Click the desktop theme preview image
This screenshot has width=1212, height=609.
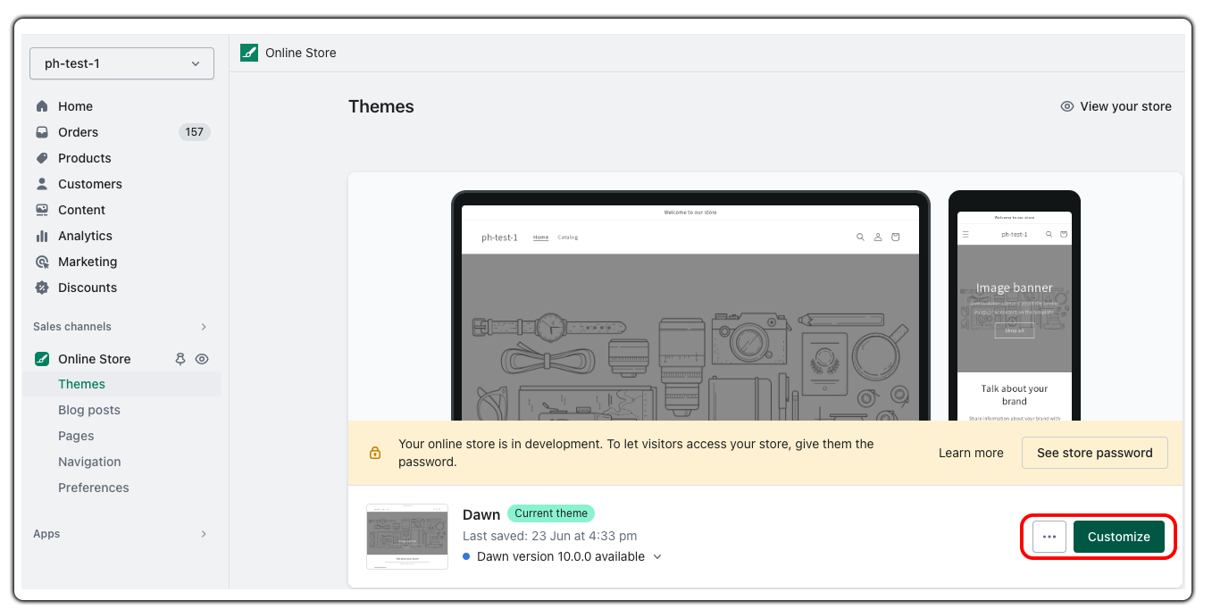click(690, 305)
